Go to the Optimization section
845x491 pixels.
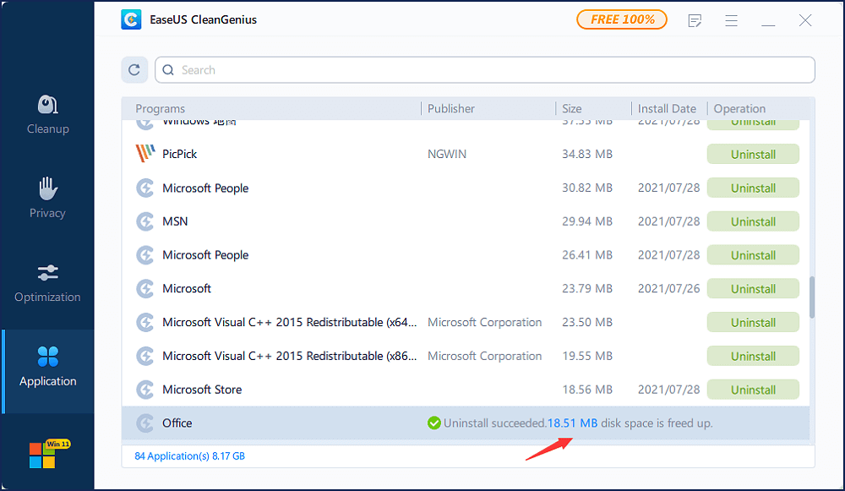tap(47, 283)
